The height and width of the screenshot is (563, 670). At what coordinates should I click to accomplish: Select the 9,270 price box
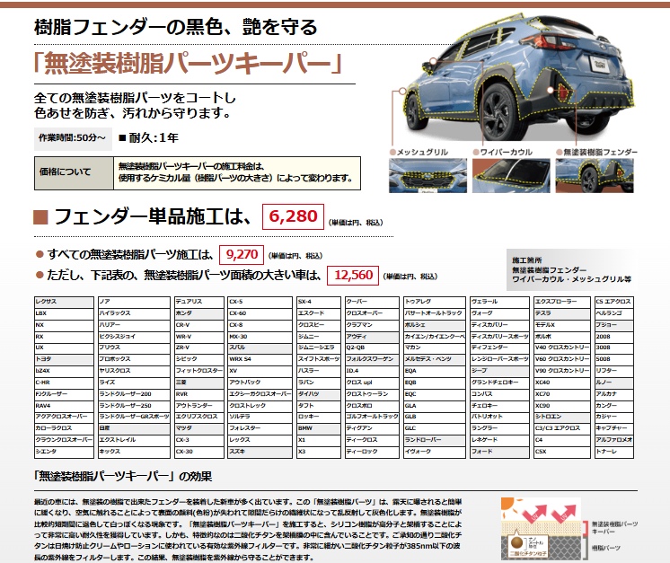(242, 254)
